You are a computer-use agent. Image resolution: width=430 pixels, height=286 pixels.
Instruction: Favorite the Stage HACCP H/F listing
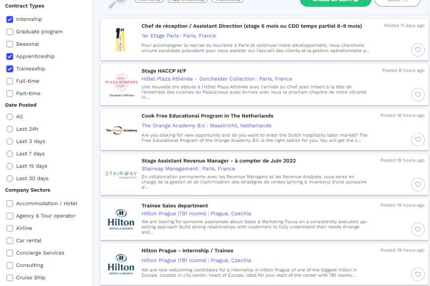[418, 95]
